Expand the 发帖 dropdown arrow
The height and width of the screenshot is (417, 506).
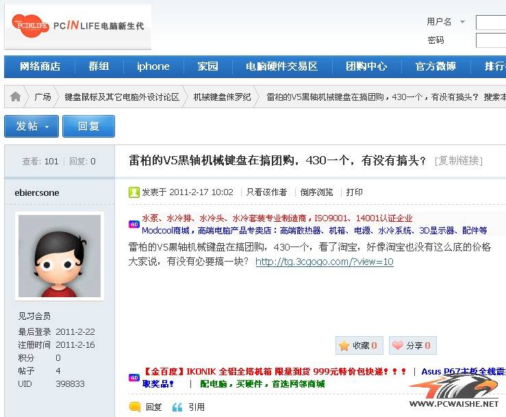[x=47, y=127]
